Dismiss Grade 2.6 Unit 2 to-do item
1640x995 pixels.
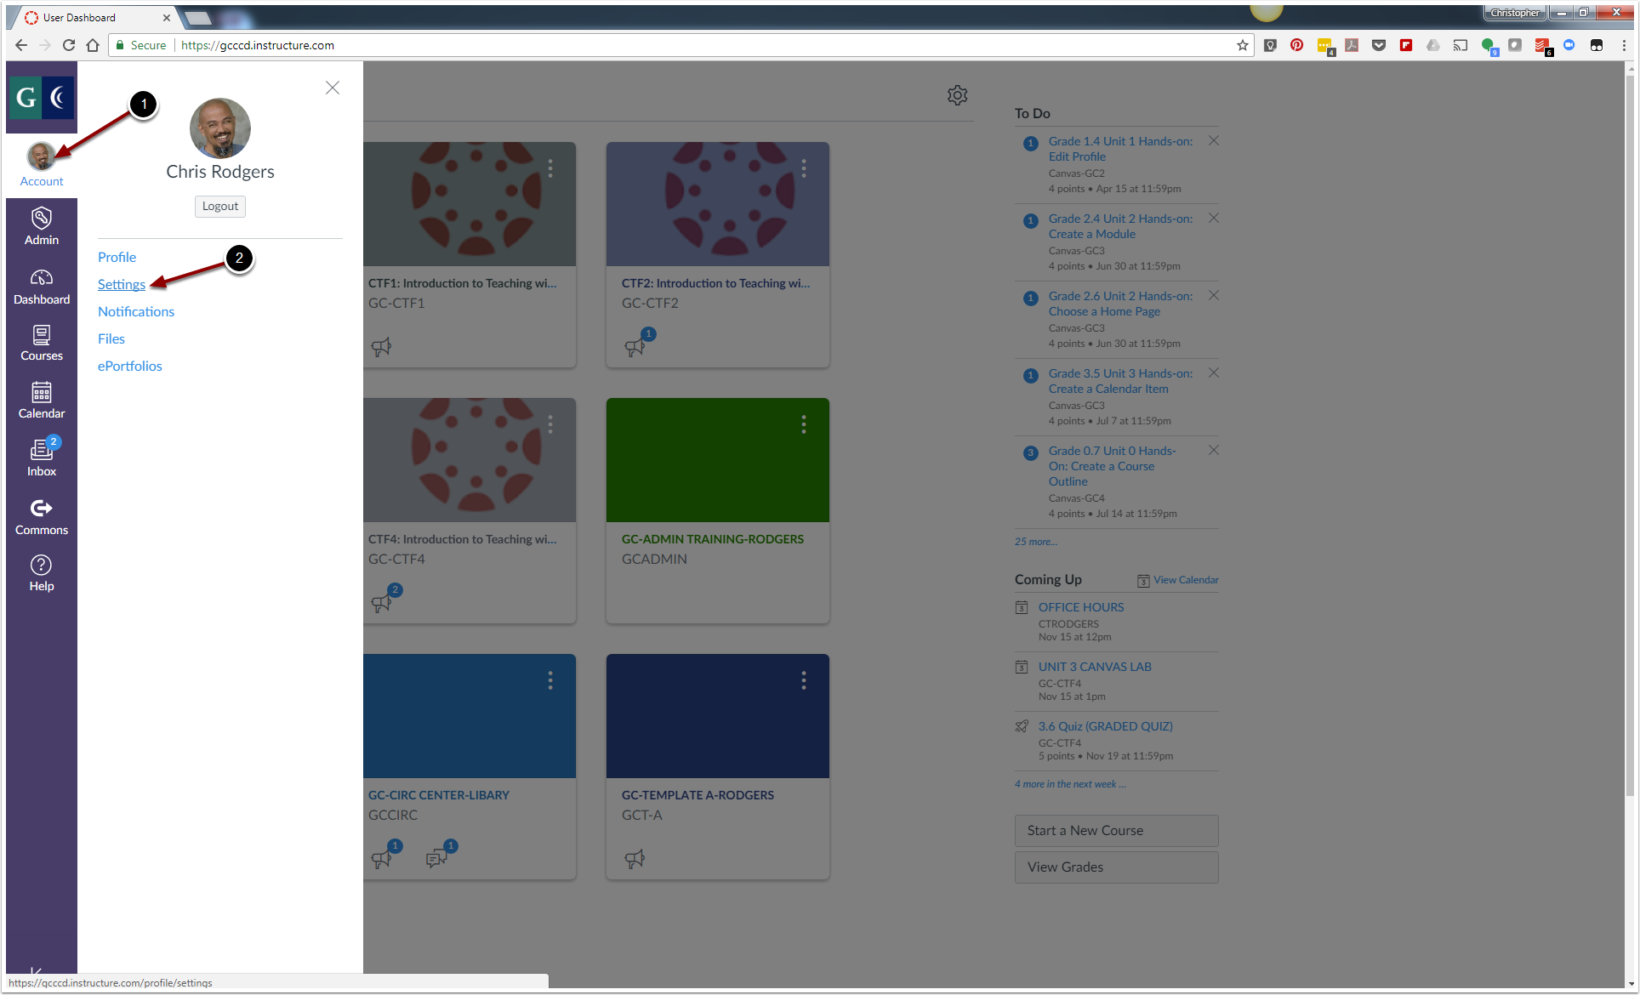(1214, 296)
